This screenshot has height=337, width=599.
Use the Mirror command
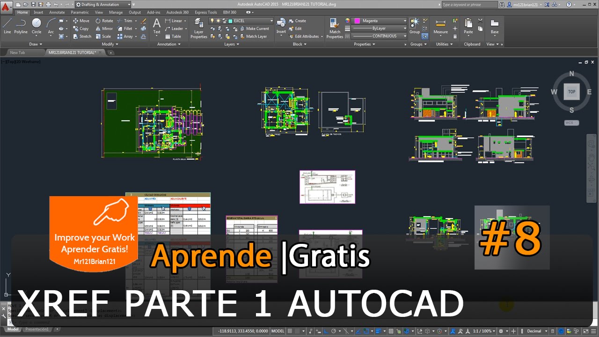point(104,29)
